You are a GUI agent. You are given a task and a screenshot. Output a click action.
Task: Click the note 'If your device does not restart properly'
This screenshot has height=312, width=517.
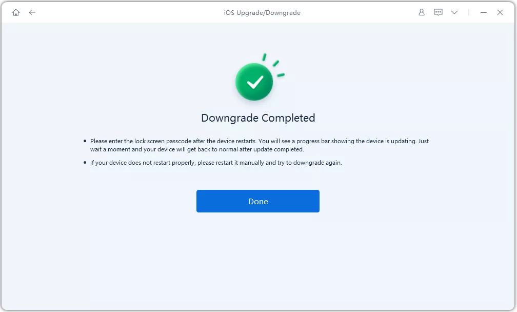(216, 163)
